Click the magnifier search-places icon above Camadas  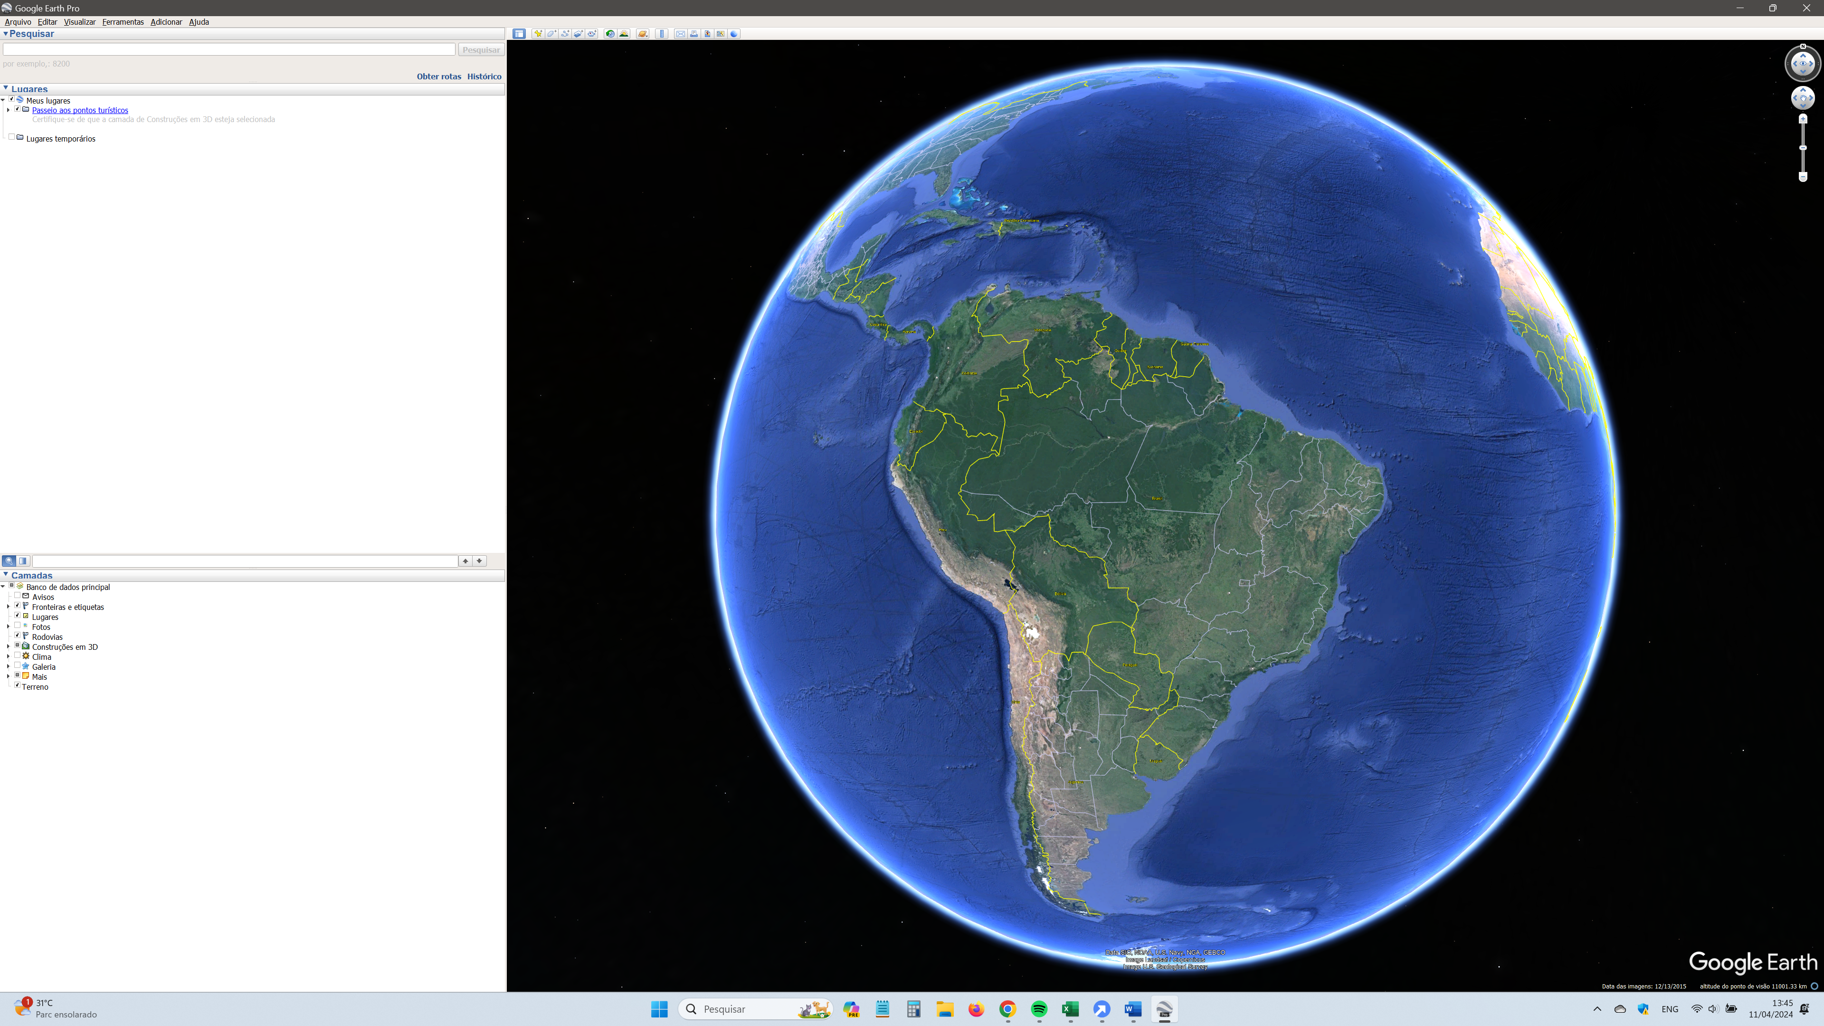point(9,561)
